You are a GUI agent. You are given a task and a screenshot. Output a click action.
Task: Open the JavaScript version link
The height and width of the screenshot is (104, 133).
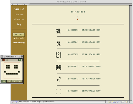click(19, 43)
